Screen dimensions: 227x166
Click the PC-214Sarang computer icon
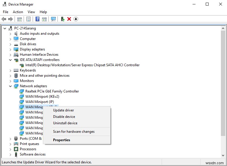10,28
